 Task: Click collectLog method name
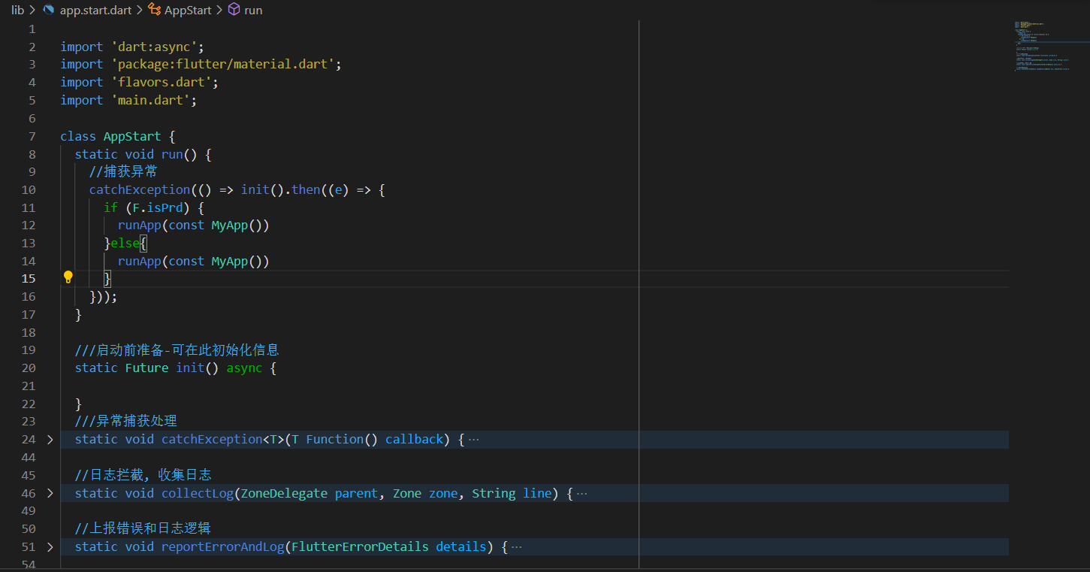(198, 494)
